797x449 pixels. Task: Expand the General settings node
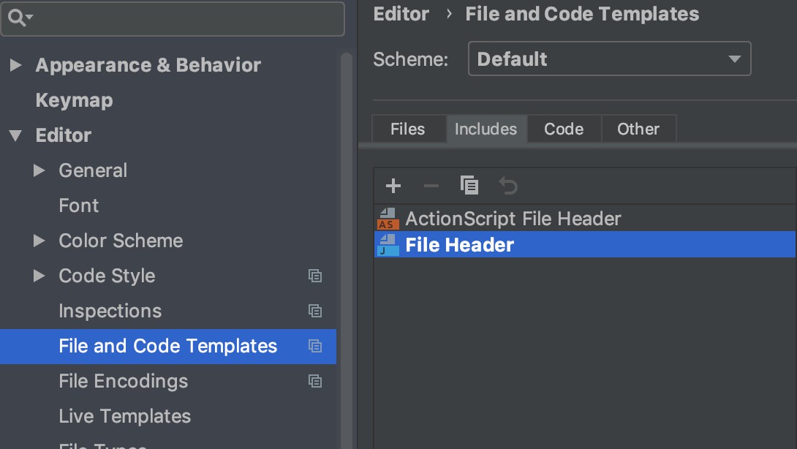39,170
